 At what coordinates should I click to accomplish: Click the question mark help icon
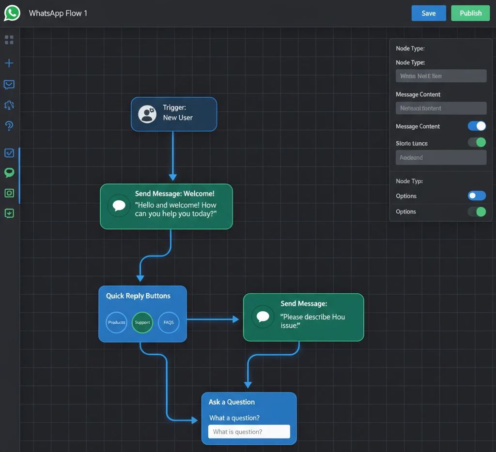[9, 125]
